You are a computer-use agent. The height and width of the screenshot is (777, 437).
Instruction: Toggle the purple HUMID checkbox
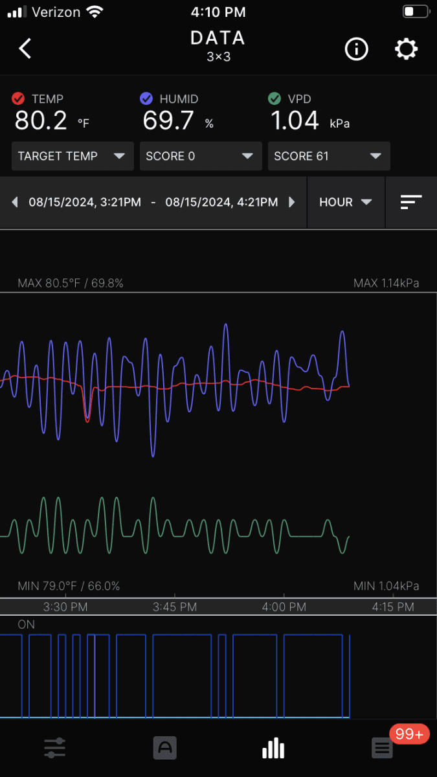pos(146,98)
